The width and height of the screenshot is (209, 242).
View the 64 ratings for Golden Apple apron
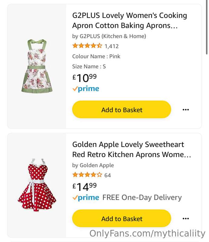coord(108,175)
